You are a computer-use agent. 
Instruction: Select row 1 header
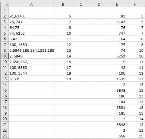tap(5, 10)
